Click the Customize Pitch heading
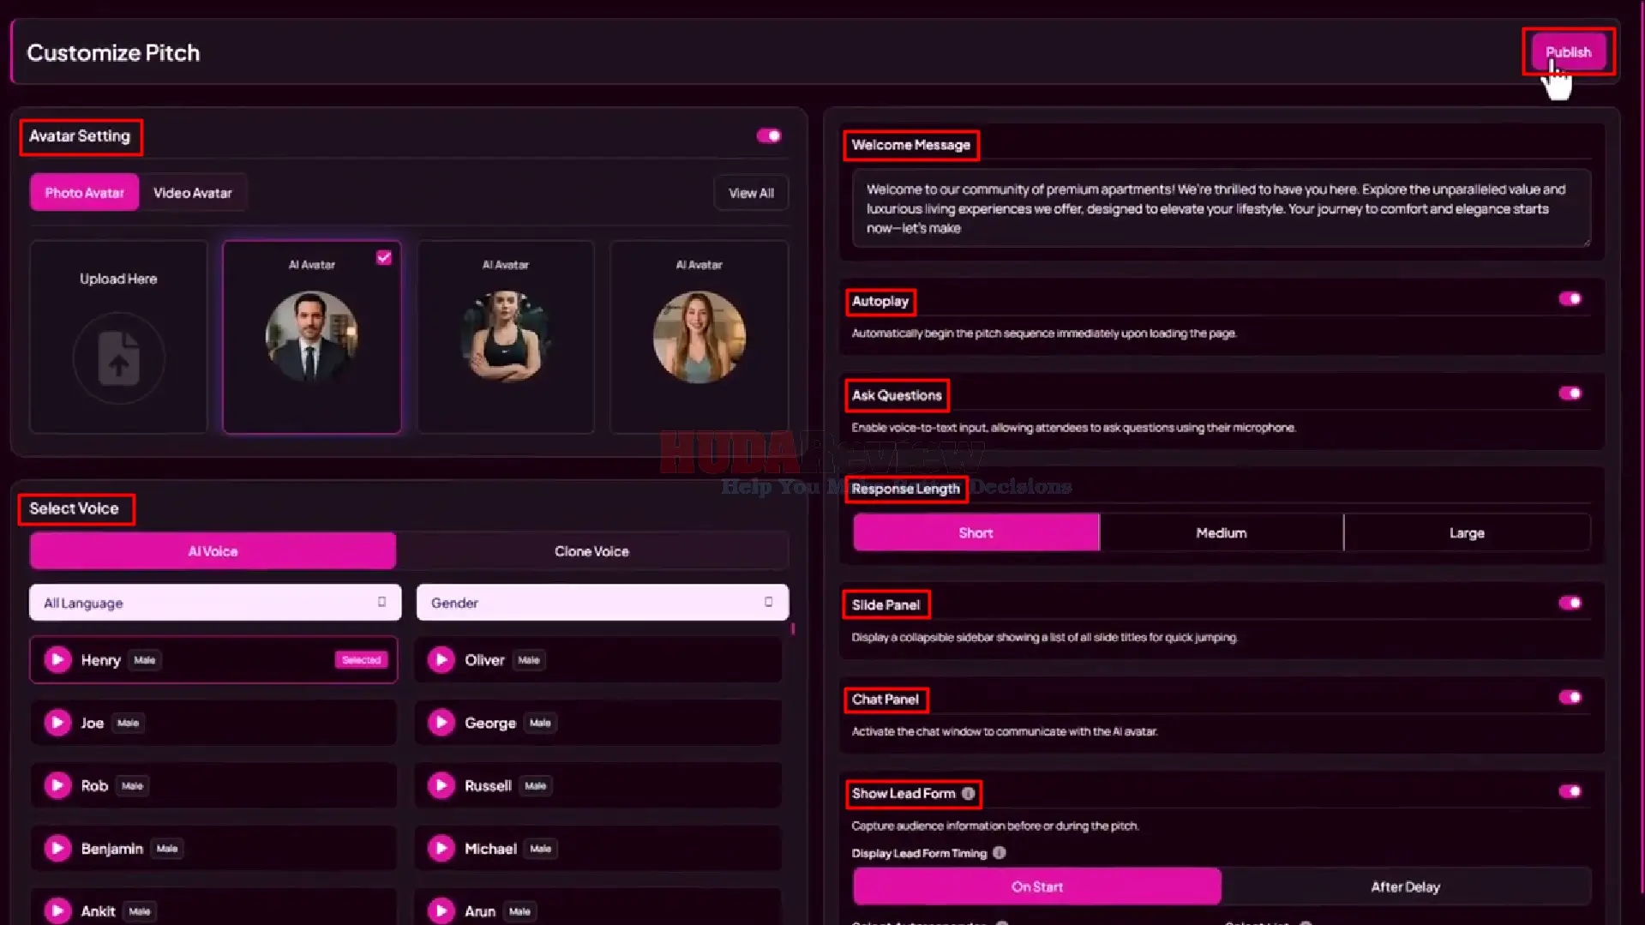This screenshot has width=1645, height=925. click(x=113, y=52)
